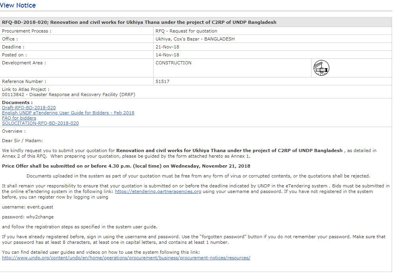The image size is (398, 276).
Task: Open the FAQ for bidders link
Action: [x=19, y=118]
